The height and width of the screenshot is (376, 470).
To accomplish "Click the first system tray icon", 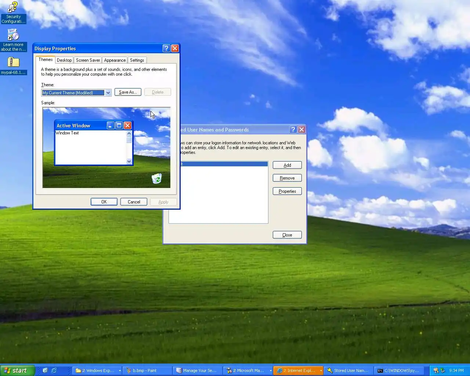I will [x=436, y=370].
